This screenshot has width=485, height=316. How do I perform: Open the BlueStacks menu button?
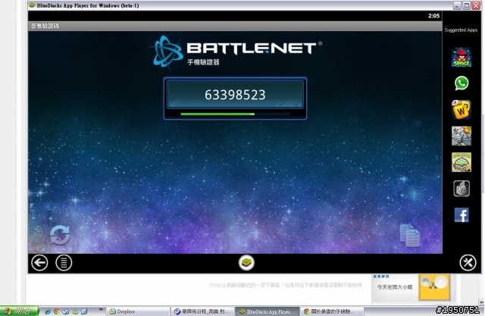tap(64, 263)
